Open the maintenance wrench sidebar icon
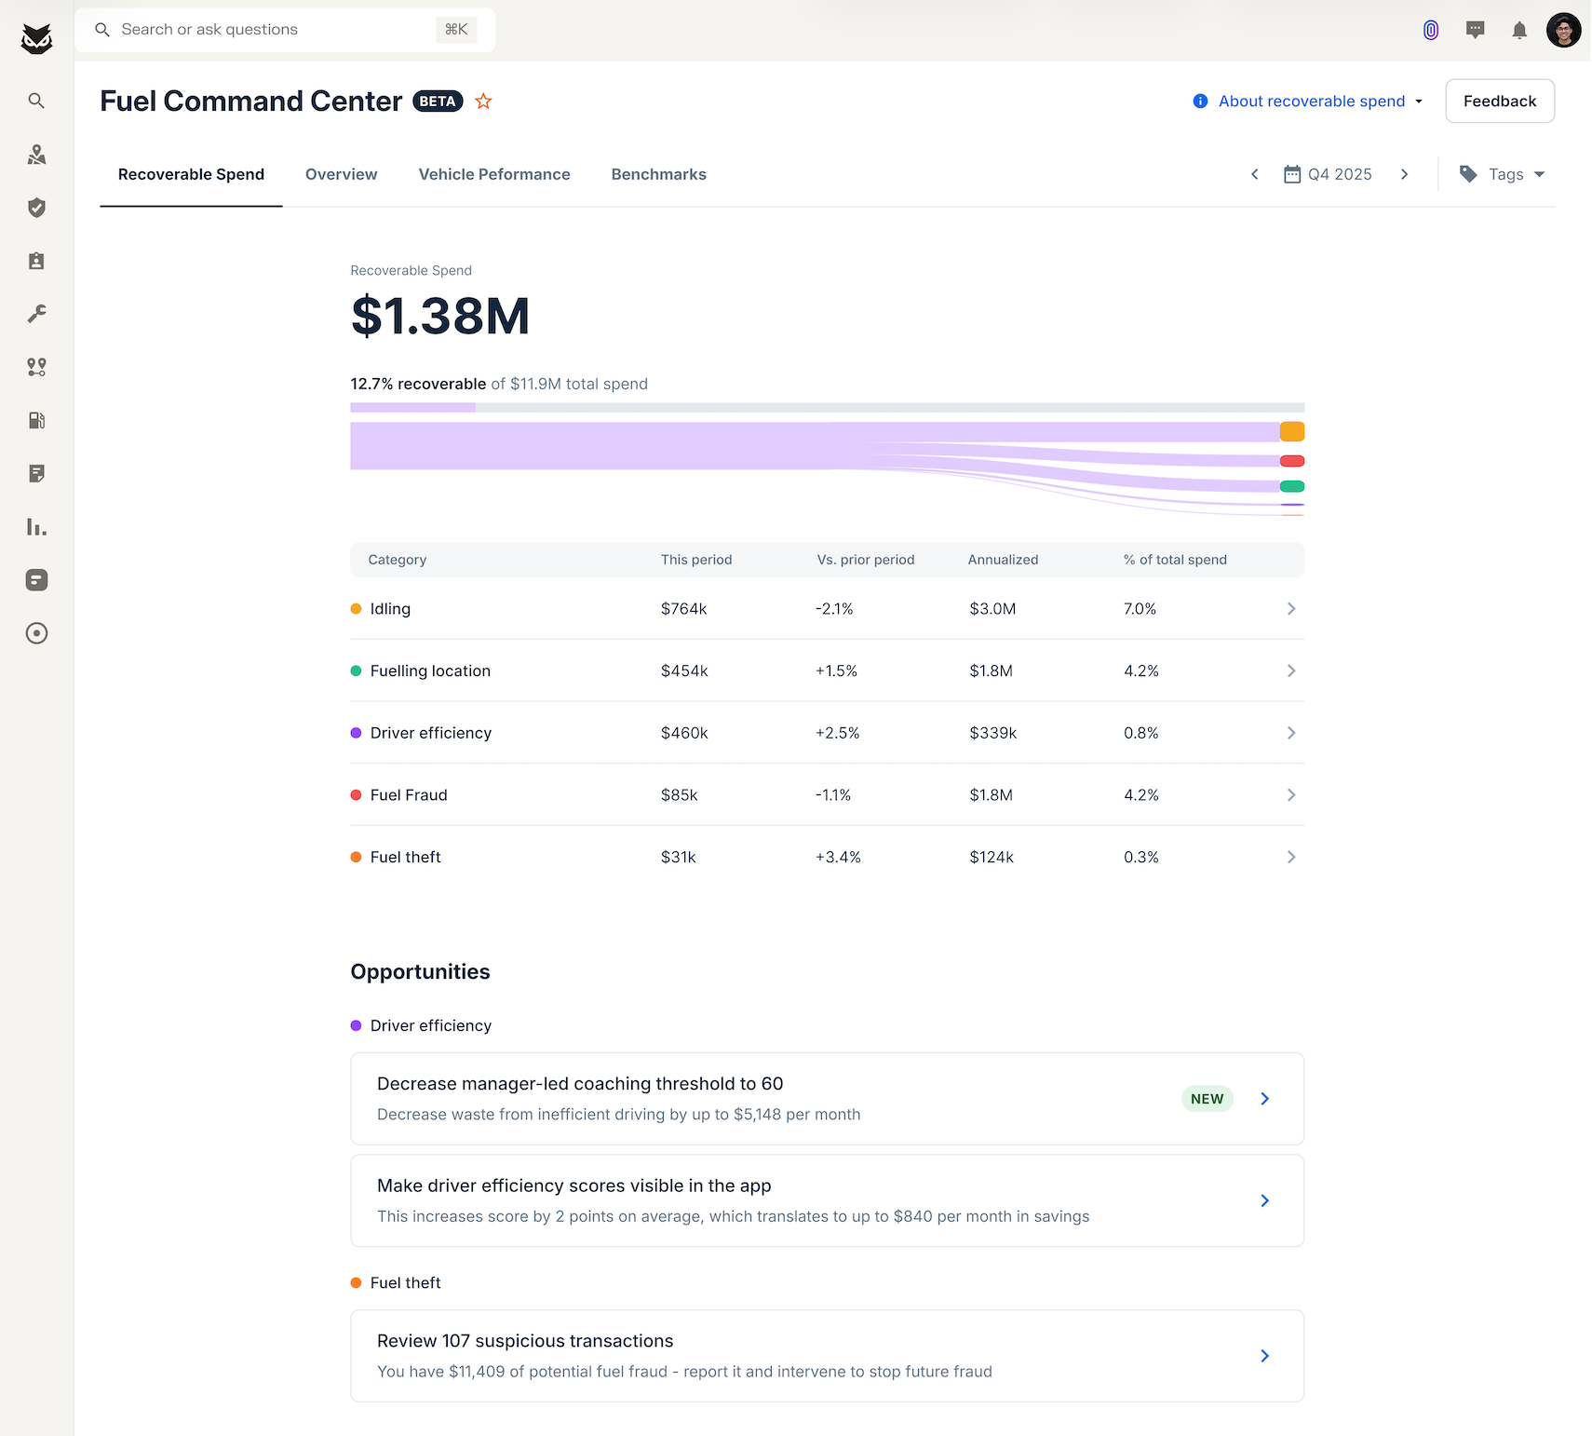Screen dimensions: 1592x1436 point(36,314)
